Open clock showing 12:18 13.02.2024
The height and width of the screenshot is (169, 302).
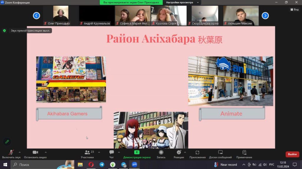[283, 165]
